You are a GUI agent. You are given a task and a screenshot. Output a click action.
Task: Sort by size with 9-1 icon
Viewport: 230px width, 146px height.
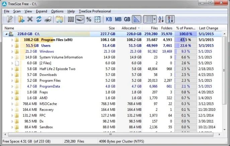coord(170,19)
